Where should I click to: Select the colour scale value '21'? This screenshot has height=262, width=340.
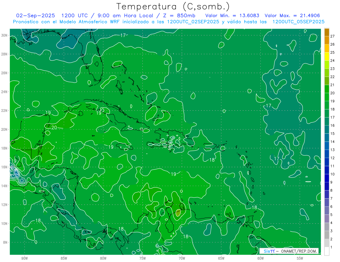point(333,85)
